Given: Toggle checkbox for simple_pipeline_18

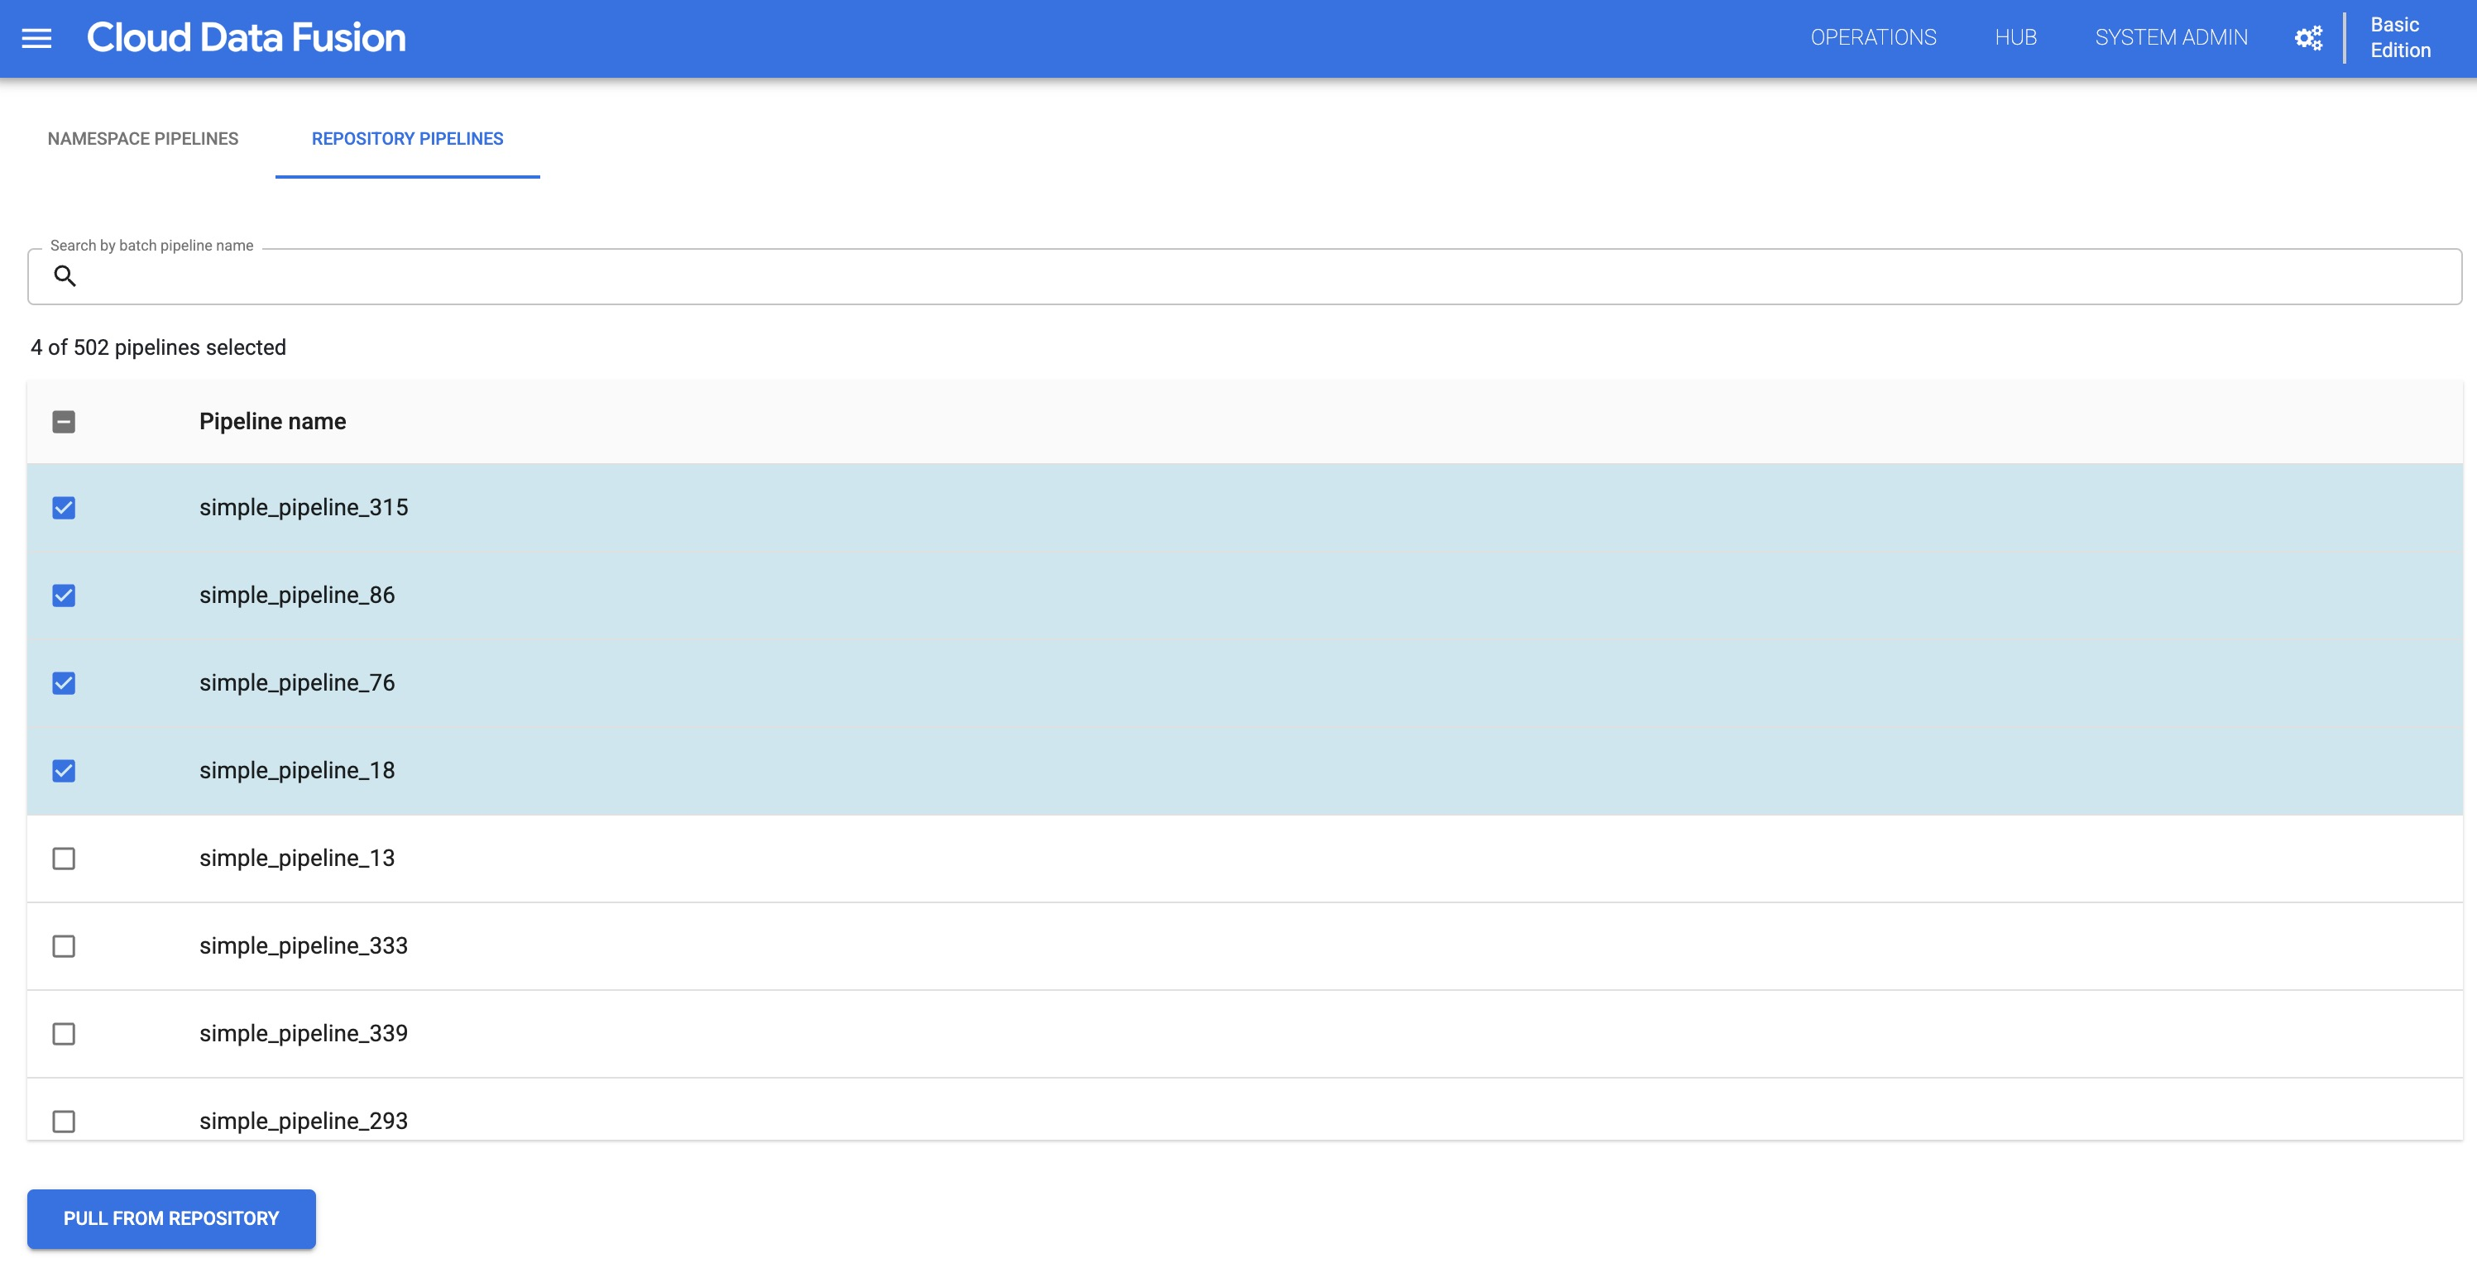Looking at the screenshot, I should (65, 770).
